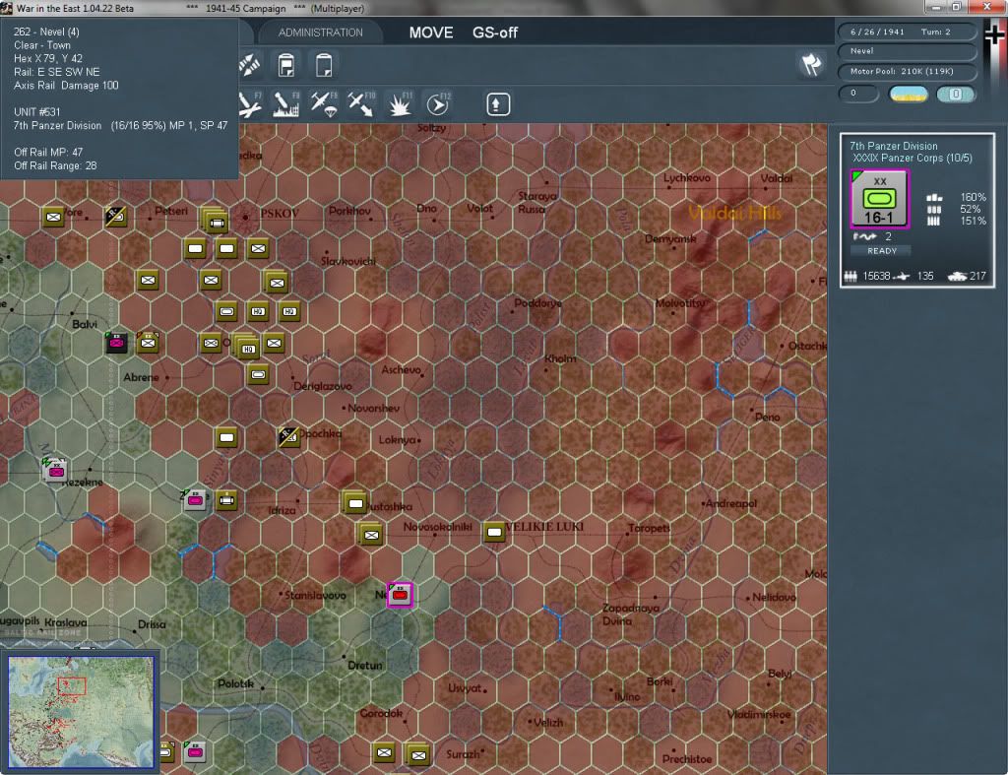Select the rail repair unit at Opochka
Viewport: 1008px width, 775px height.
(x=288, y=437)
